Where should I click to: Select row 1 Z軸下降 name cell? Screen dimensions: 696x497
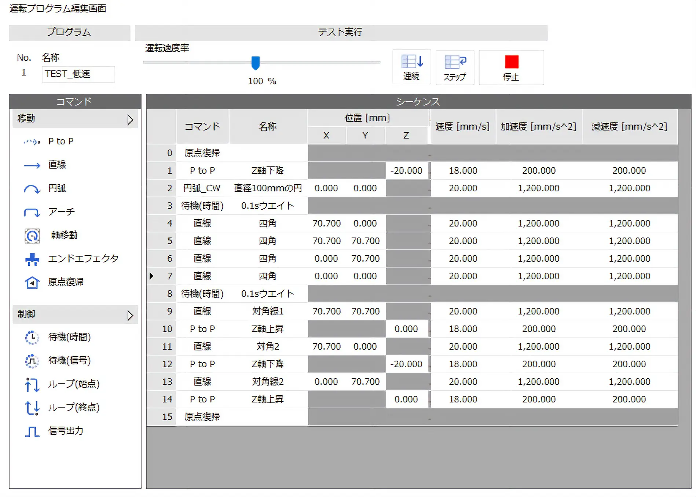pyautogui.click(x=268, y=170)
